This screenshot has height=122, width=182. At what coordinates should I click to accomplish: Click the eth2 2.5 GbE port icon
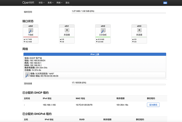[x=103, y=30]
